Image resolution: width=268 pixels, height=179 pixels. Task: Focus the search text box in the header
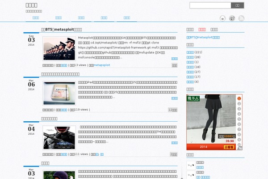tap(210, 5)
